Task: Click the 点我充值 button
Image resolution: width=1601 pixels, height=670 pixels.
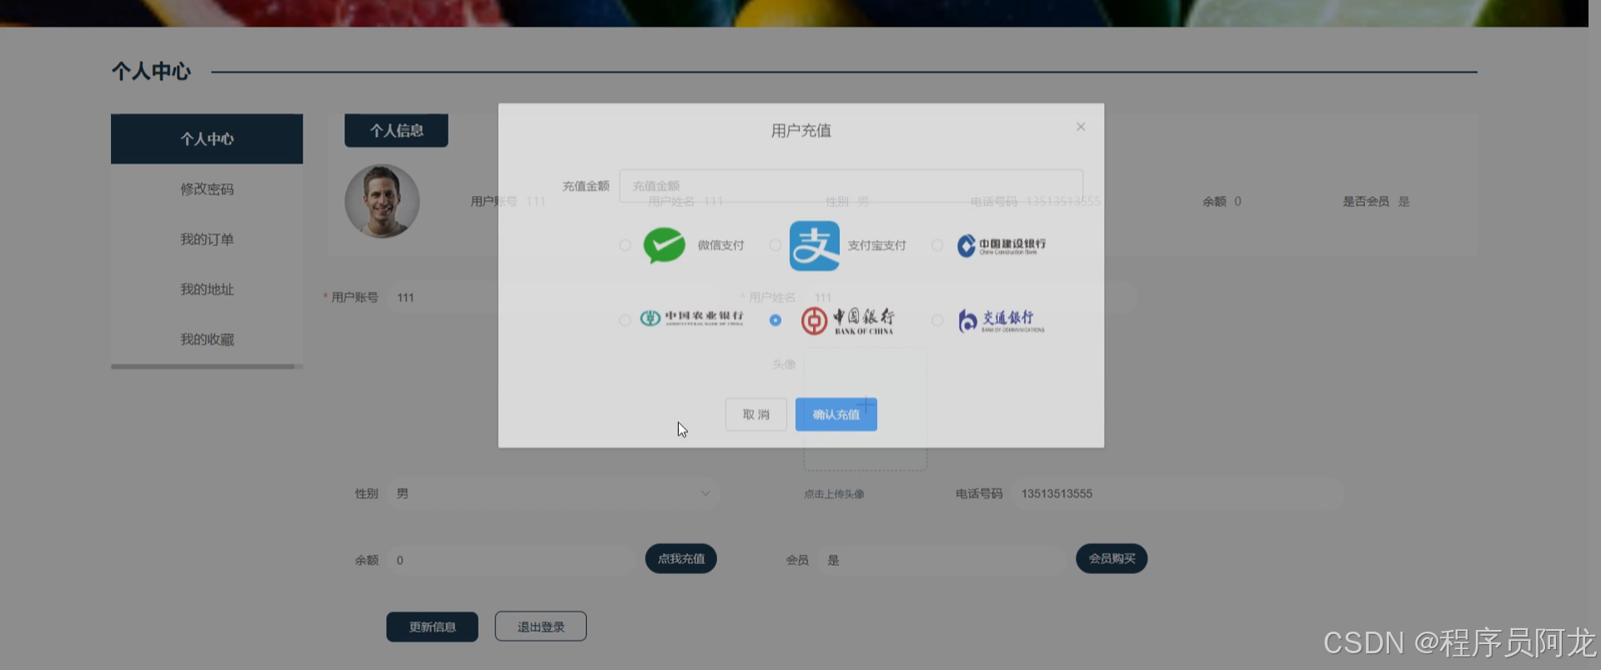Action: (x=680, y=558)
